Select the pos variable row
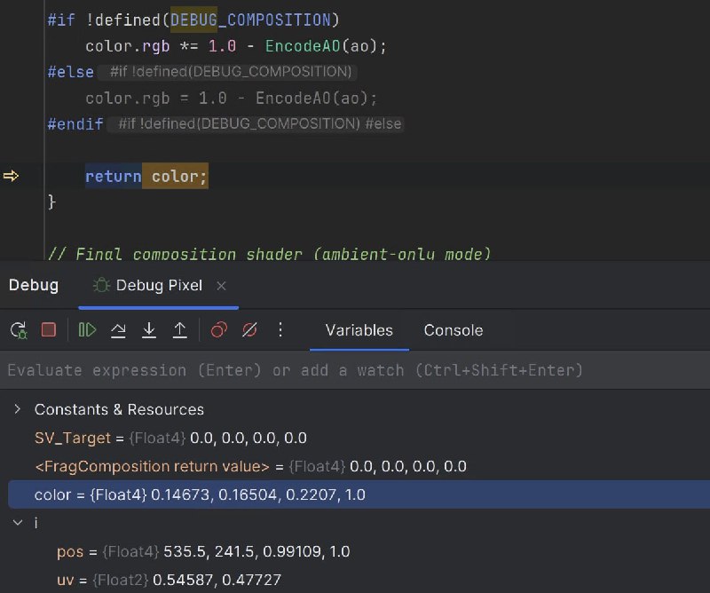Image resolution: width=710 pixels, height=593 pixels. (x=355, y=552)
